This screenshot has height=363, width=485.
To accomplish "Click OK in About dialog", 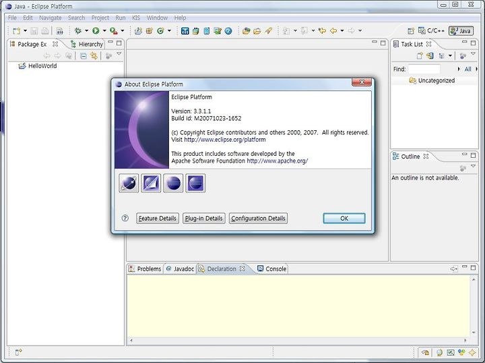I will pos(344,219).
